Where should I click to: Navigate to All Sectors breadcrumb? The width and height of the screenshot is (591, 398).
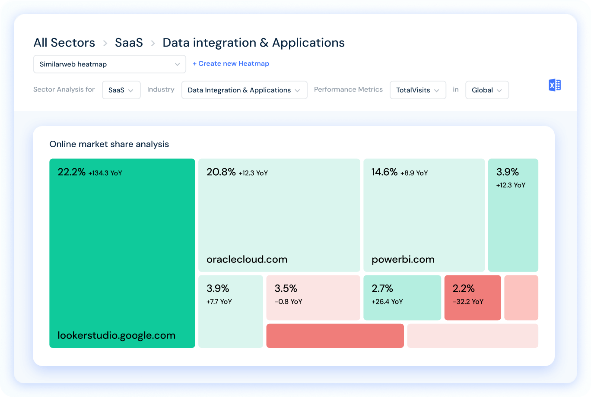pyautogui.click(x=64, y=42)
